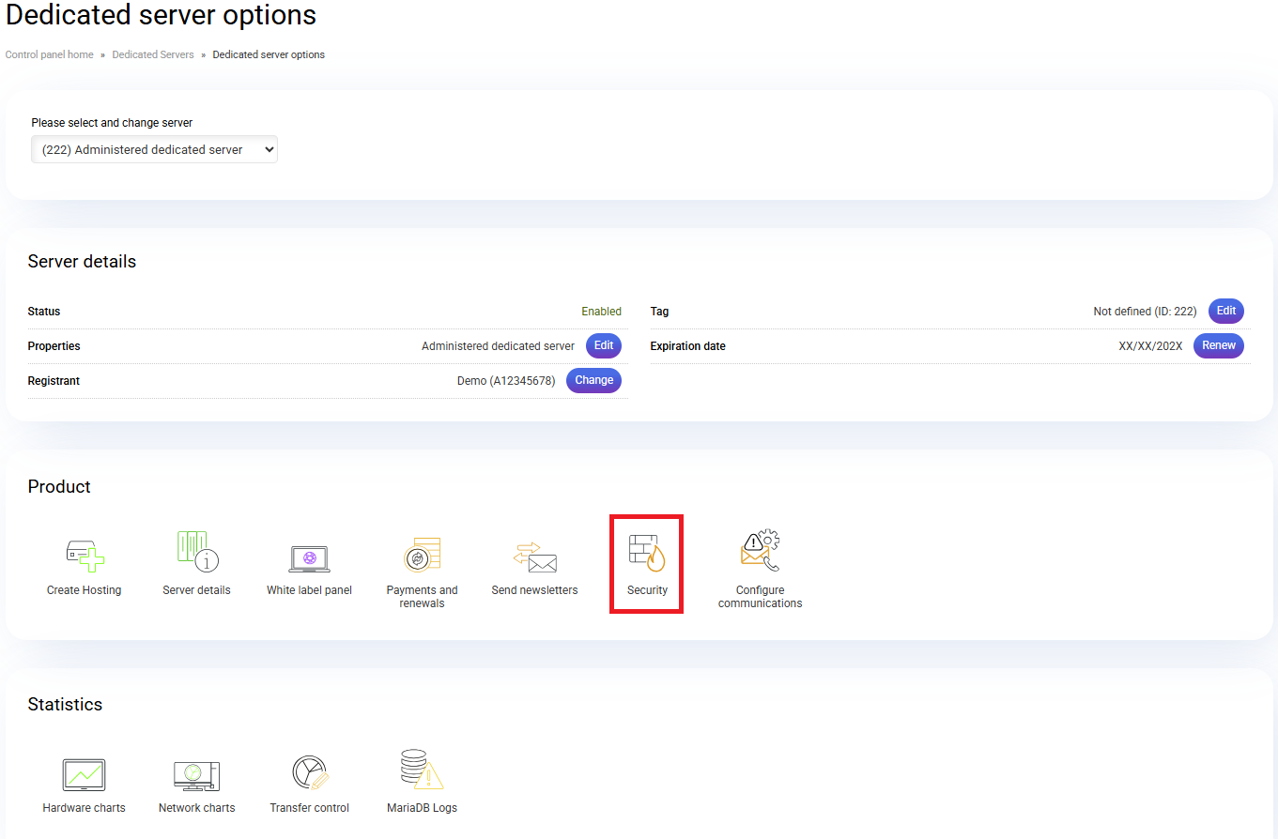Screen dimensions: 1278x839
Task: Edit the server Properties
Action: [604, 345]
